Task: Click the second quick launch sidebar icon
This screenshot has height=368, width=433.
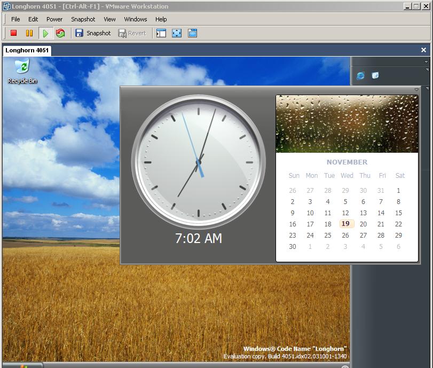Action: 375,75
